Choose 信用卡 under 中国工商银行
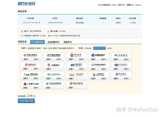The height and width of the screenshot is (116, 162). click(x=36, y=59)
